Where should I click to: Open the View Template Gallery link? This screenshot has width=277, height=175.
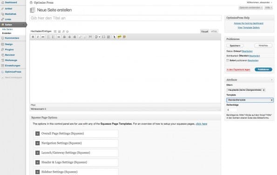[x=249, y=28]
